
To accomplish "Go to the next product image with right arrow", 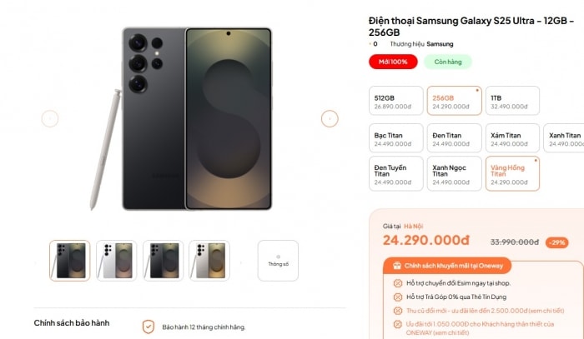I will 330,119.
